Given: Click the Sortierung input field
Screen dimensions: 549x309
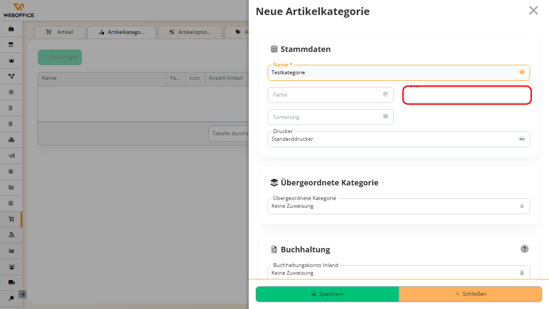Looking at the screenshot, I should pos(330,117).
